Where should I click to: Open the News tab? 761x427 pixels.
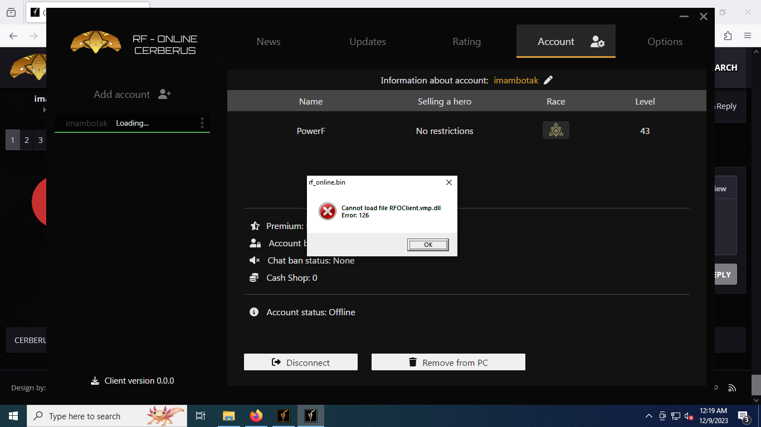pos(269,42)
